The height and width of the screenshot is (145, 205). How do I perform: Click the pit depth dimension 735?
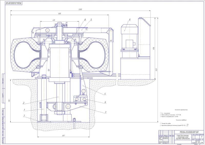click(9, 101)
